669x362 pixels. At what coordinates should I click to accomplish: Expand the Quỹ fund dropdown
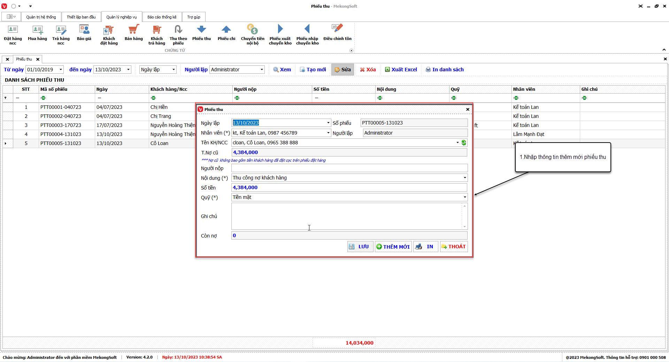tap(464, 197)
